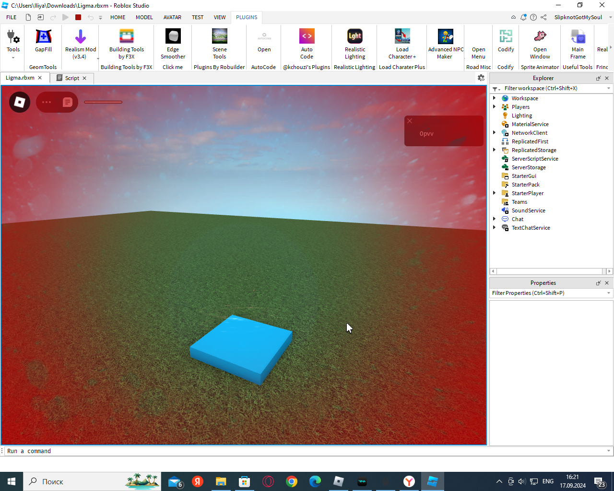Click the Tools plug icon
The height and width of the screenshot is (491, 614).
[x=13, y=37]
